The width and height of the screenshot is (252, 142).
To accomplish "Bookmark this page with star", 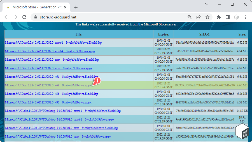I will pyautogui.click(x=207, y=17).
